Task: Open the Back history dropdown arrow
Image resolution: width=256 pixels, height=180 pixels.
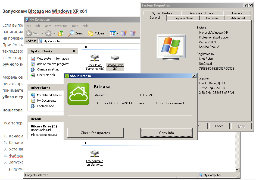Action: coord(42,33)
